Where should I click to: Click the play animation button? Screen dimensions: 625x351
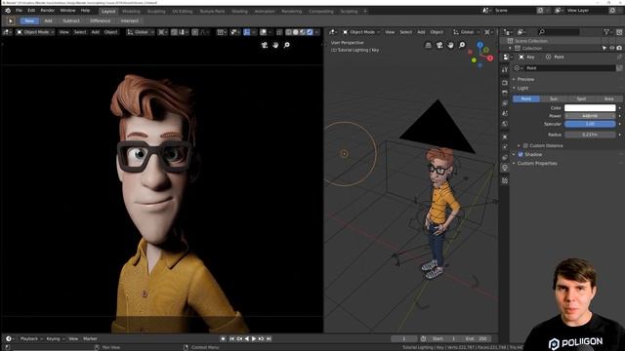[254, 338]
